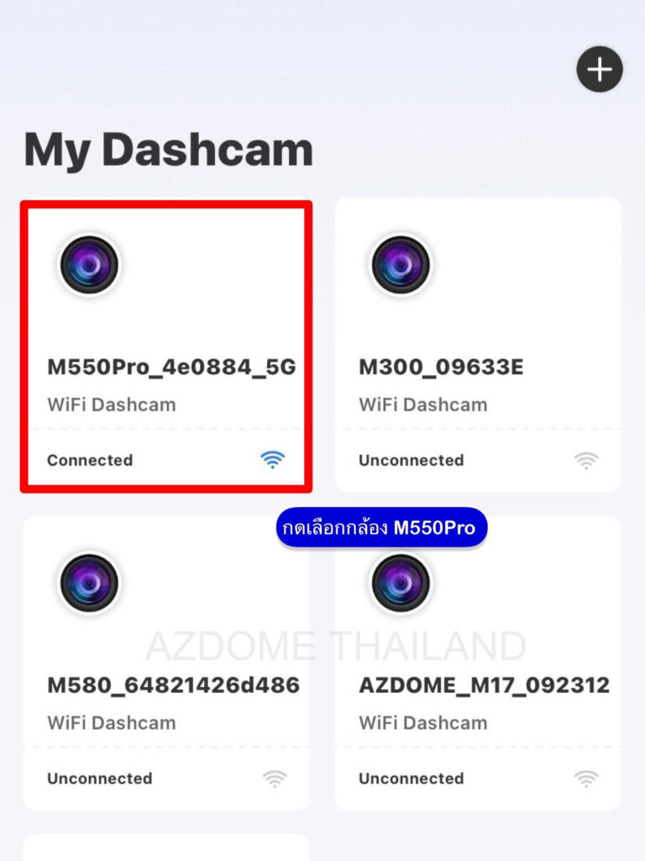Click grey WiFi icon on M580 card
Image resolution: width=645 pixels, height=861 pixels.
[x=275, y=778]
